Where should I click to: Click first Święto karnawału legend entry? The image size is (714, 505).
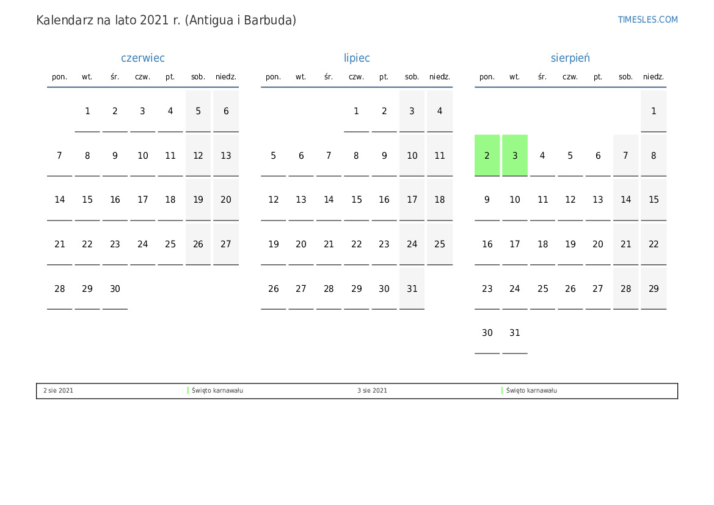click(217, 391)
